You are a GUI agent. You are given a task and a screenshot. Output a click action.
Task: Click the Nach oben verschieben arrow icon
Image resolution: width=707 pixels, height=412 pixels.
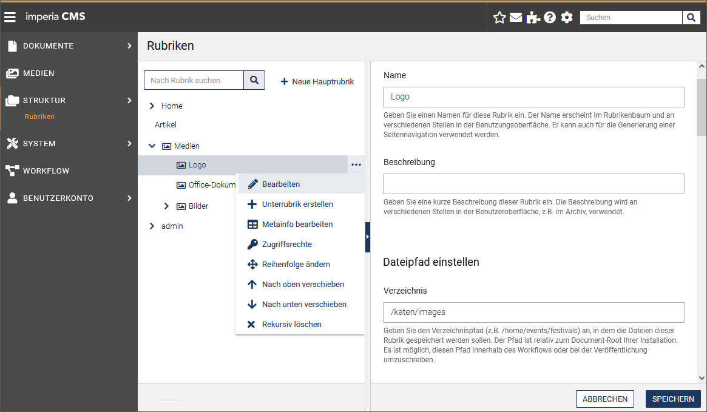pyautogui.click(x=252, y=285)
